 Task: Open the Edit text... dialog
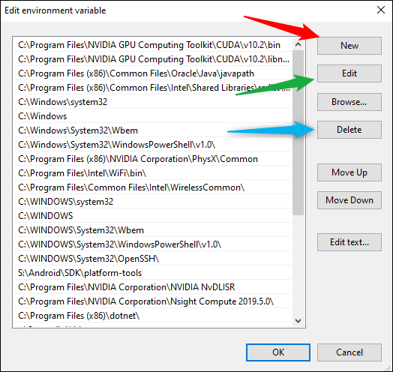point(349,242)
